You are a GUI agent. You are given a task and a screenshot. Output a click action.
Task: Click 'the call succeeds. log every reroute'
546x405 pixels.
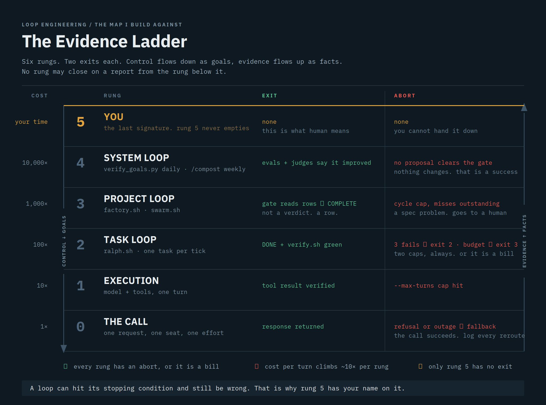click(459, 336)
